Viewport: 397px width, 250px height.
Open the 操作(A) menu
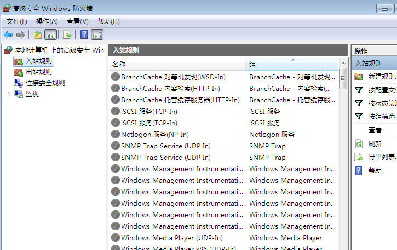point(47,21)
